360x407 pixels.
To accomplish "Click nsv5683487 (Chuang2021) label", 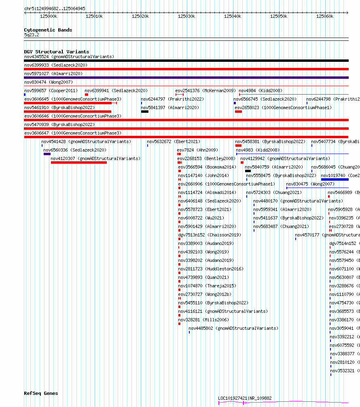I will (x=281, y=227).
